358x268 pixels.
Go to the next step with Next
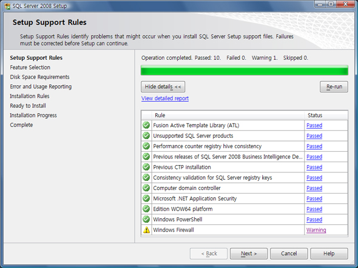249,253
